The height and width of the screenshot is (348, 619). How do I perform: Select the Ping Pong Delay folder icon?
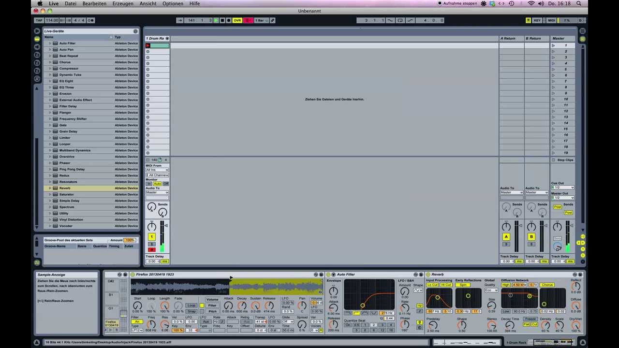(x=56, y=169)
